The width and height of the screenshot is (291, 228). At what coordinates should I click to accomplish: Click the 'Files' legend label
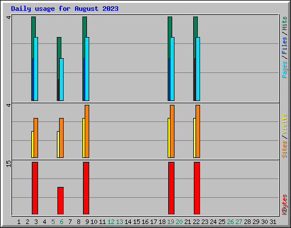point(285,46)
